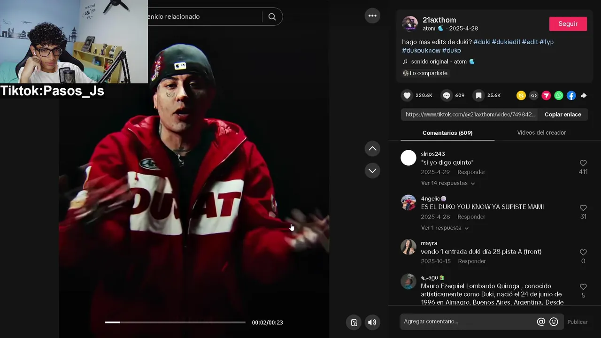The image size is (601, 338).
Task: Share the video to WhatsApp
Action: tap(559, 95)
